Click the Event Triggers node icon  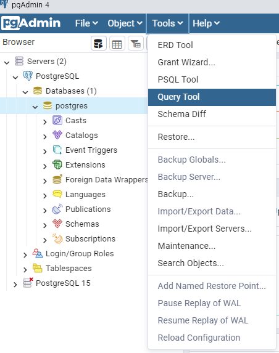[x=57, y=150]
